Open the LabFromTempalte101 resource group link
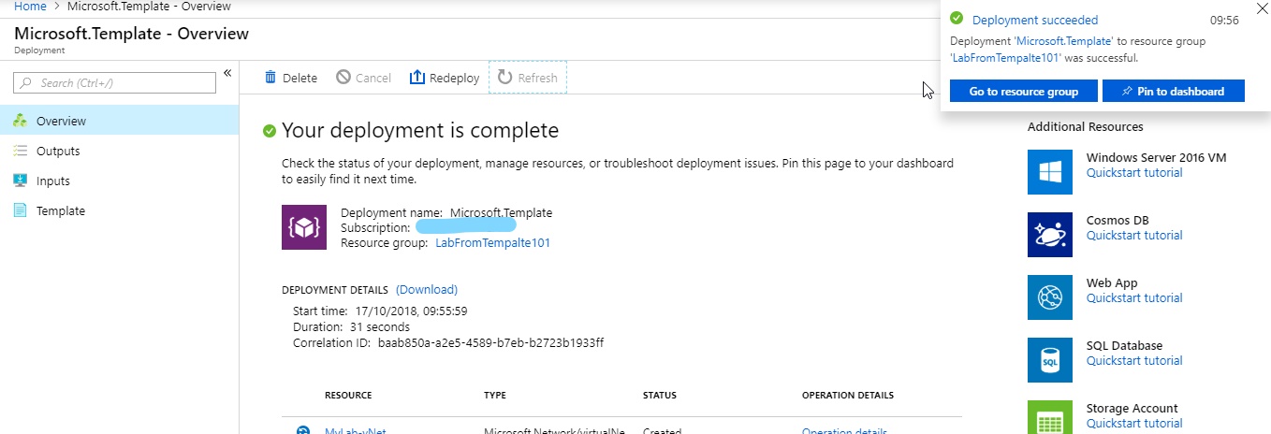The image size is (1271, 434). coord(493,243)
